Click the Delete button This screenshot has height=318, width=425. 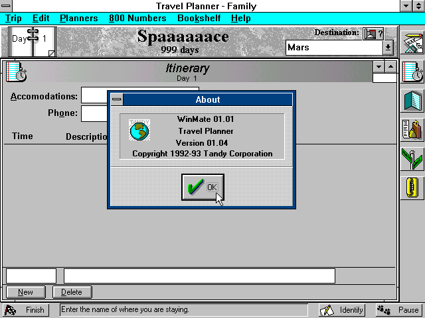click(x=72, y=292)
